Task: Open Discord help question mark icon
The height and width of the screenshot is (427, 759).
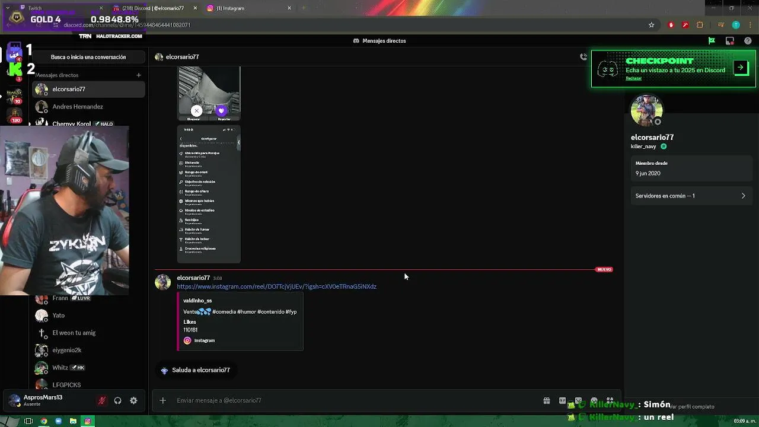Action: coord(748,41)
